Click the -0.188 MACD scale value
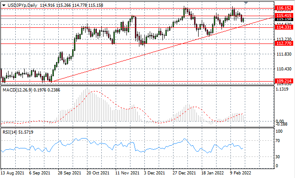 click(x=282, y=124)
